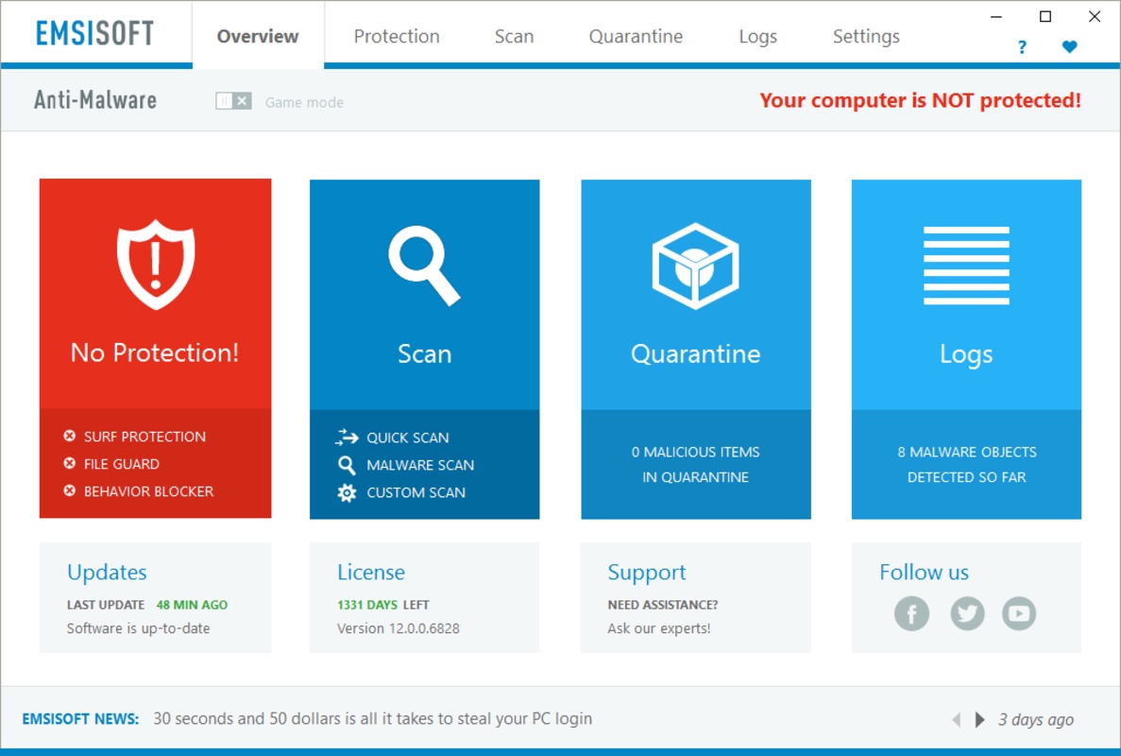Image resolution: width=1121 pixels, height=756 pixels.
Task: Toggle the Game mode switch
Action: [x=233, y=101]
